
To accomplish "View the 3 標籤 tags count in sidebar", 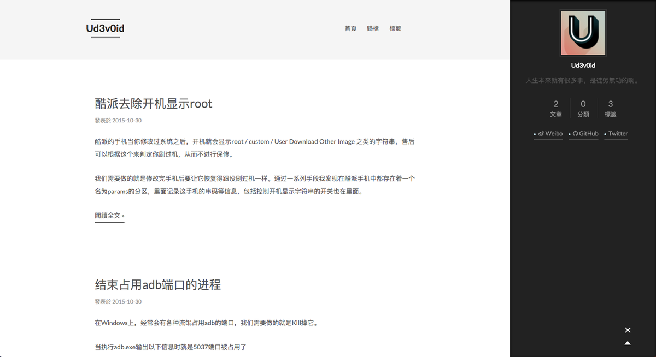I will click(x=611, y=108).
